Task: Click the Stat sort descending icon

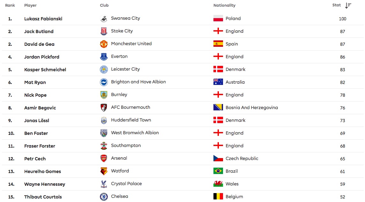Action: [348, 5]
